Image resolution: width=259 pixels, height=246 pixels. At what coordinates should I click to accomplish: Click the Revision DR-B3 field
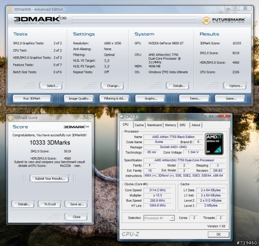(x=218, y=171)
